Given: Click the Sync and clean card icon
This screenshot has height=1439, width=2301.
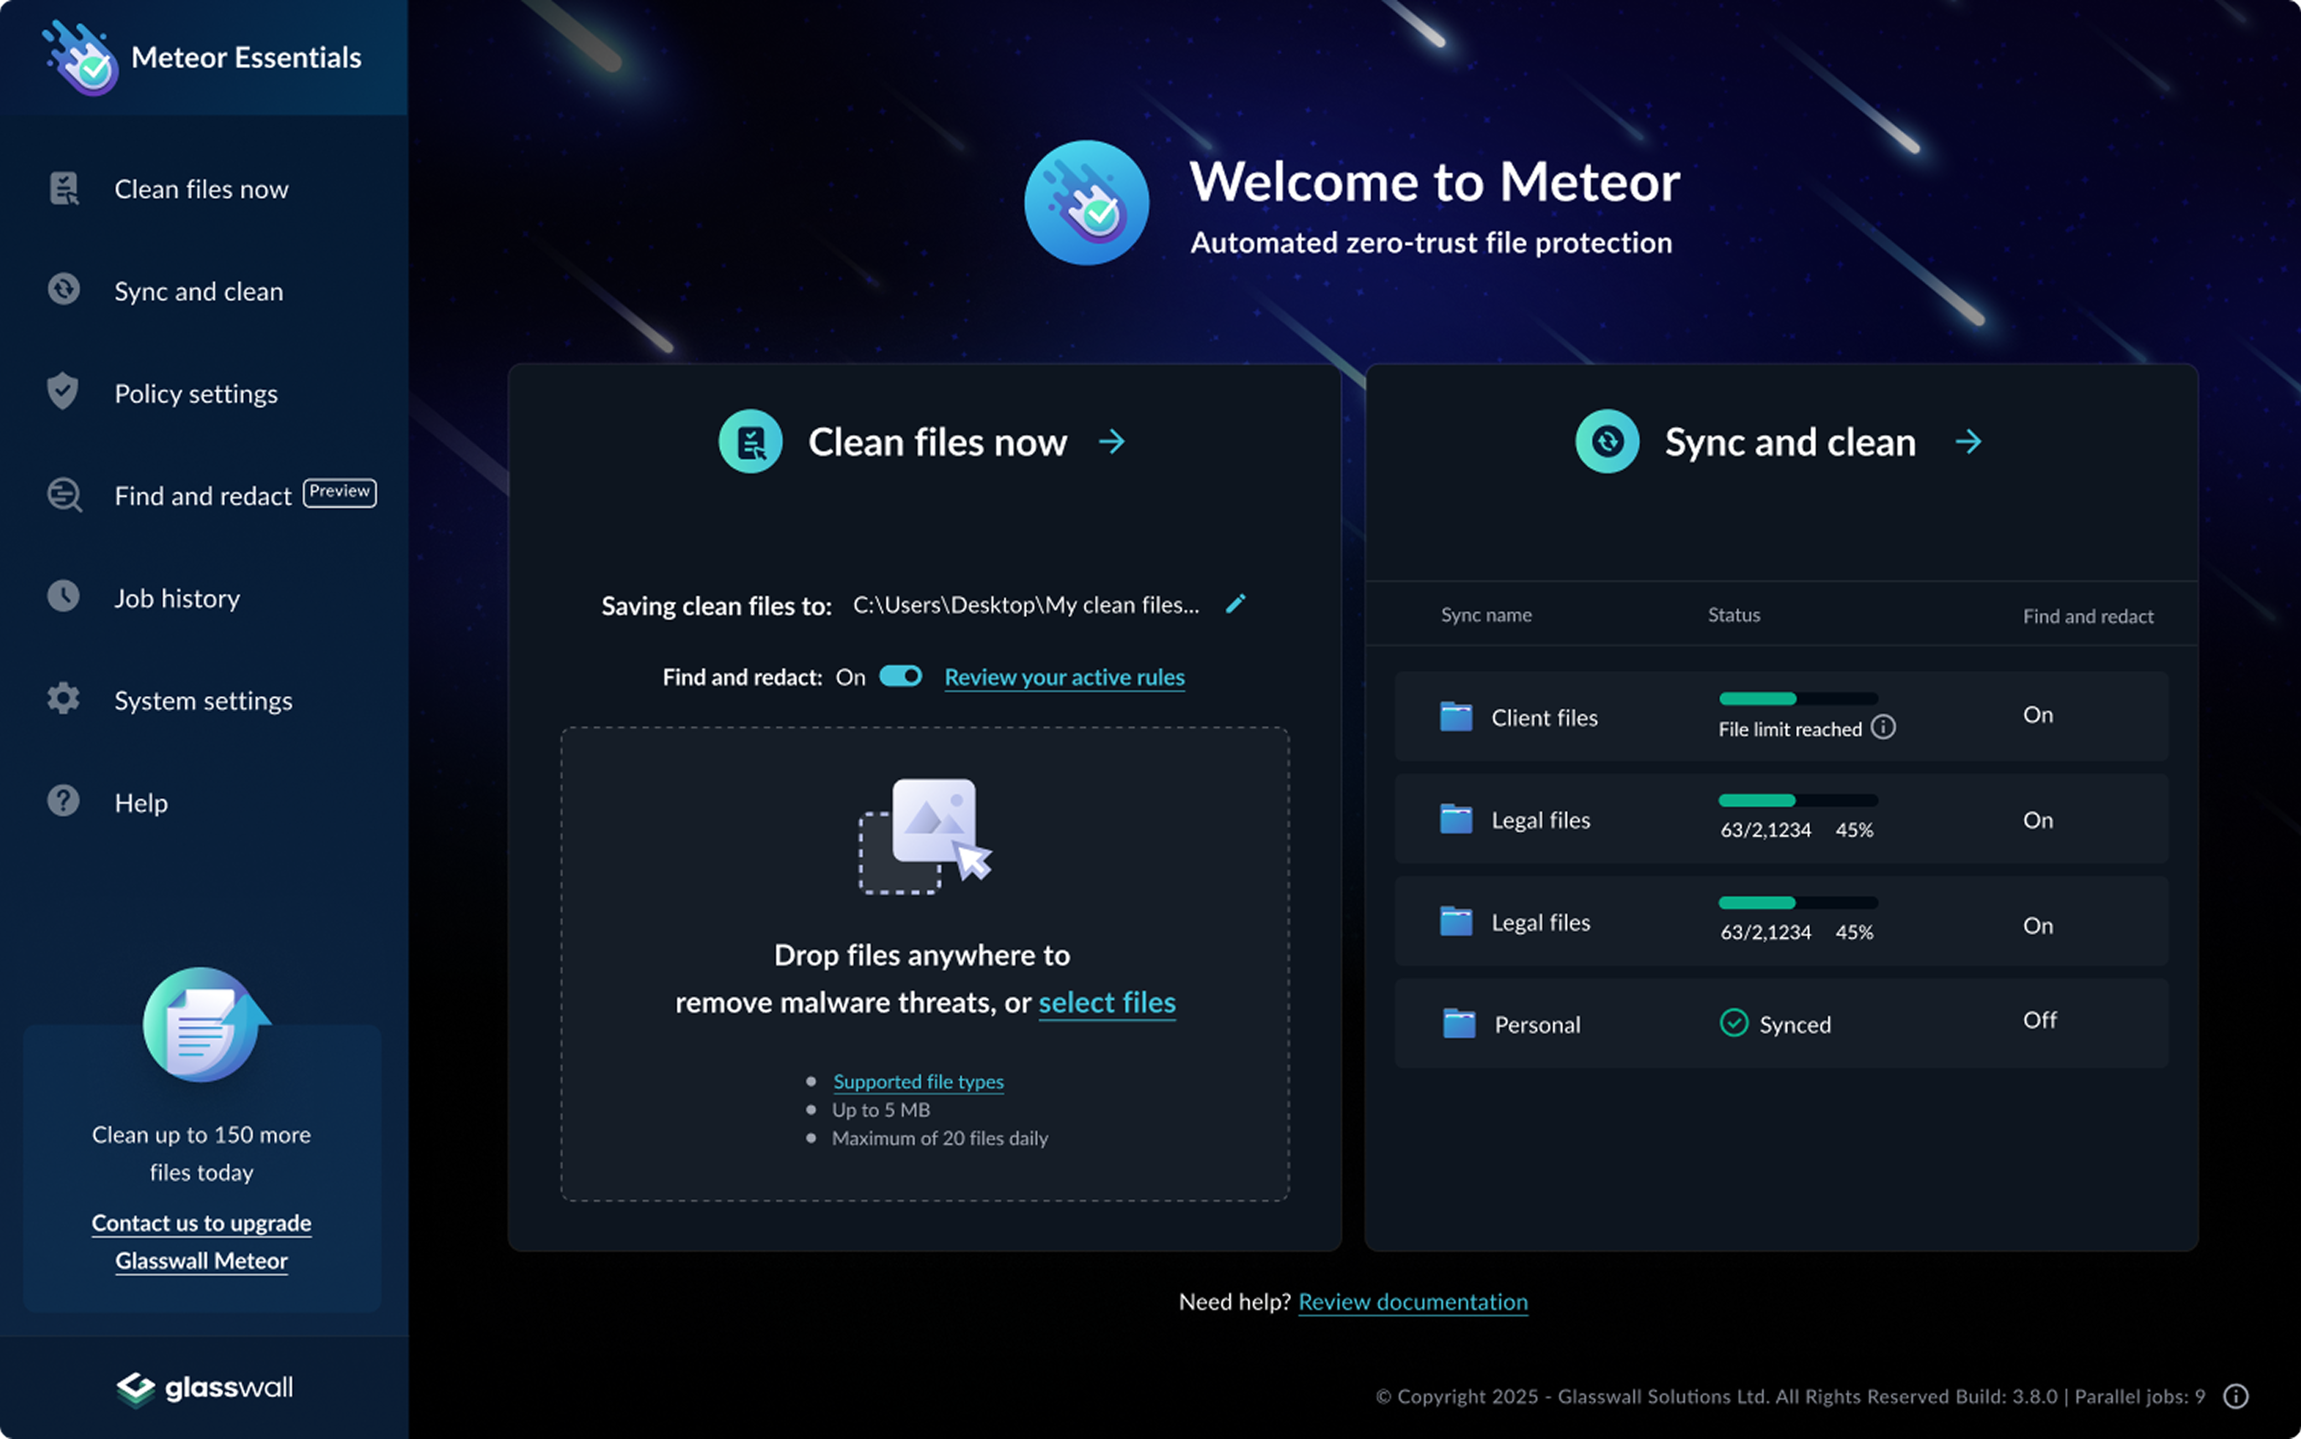Looking at the screenshot, I should coord(1607,441).
